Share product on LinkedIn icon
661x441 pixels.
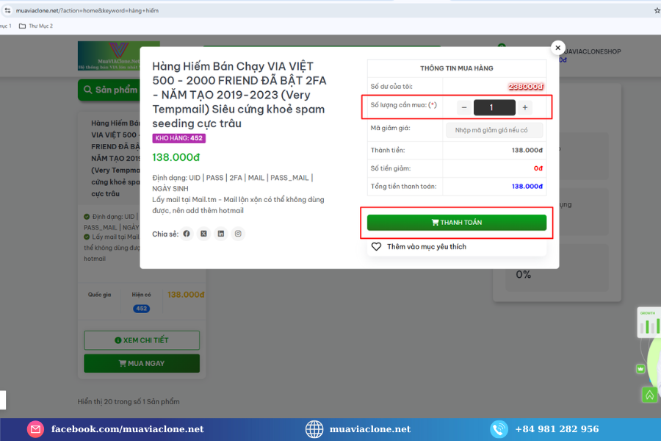click(221, 234)
